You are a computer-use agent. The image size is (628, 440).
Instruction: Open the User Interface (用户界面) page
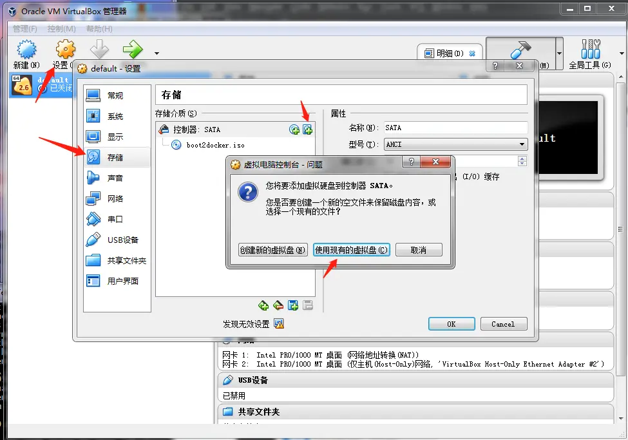[x=117, y=281]
